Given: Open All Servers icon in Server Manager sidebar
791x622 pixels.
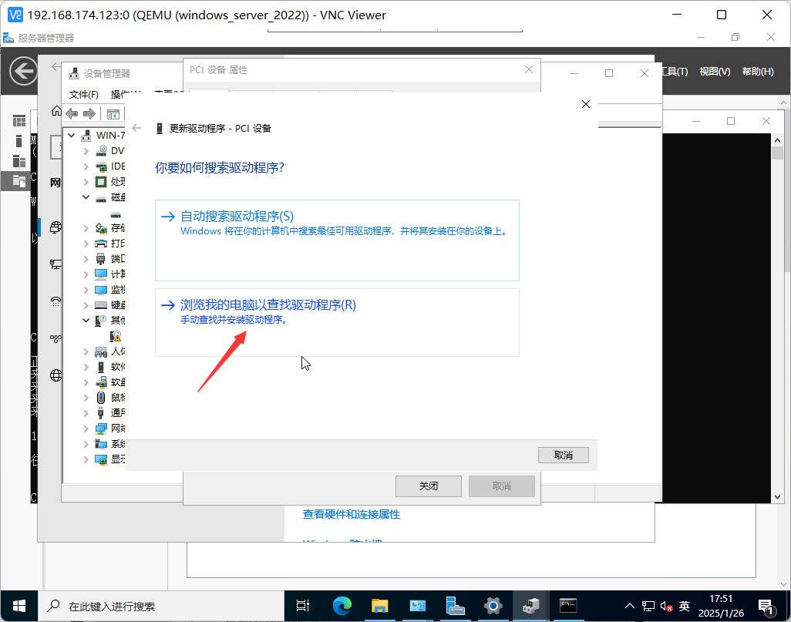Looking at the screenshot, I should tap(19, 161).
